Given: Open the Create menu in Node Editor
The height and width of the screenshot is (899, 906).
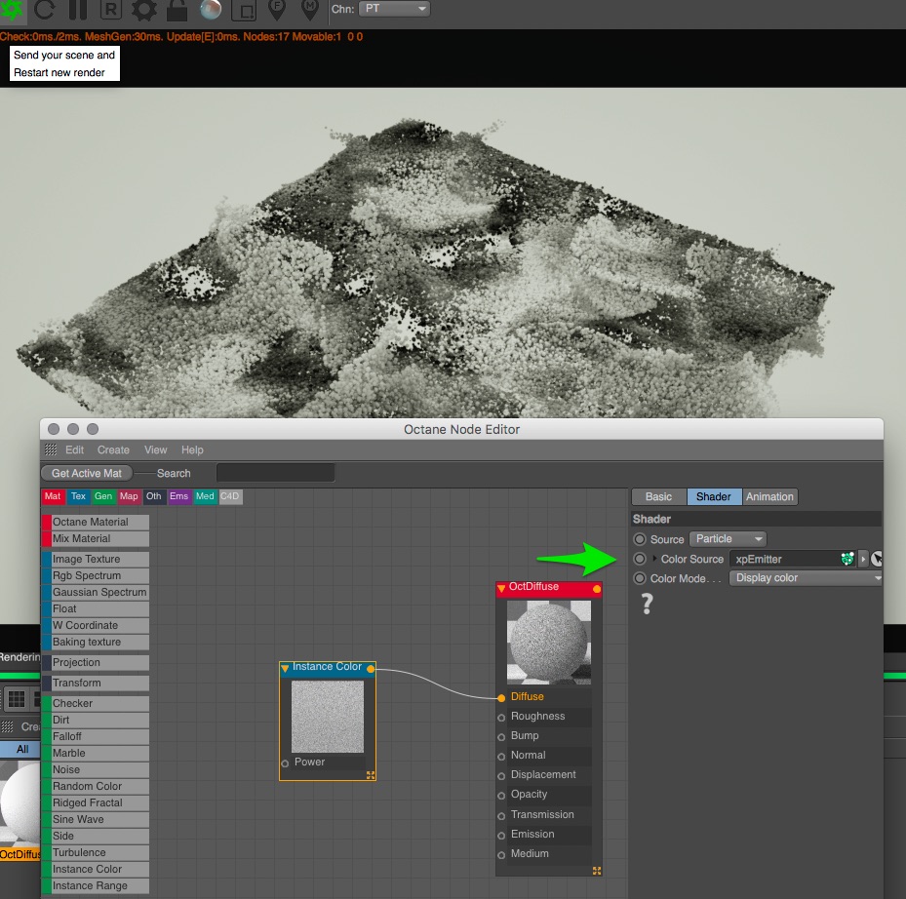Looking at the screenshot, I should (x=113, y=450).
